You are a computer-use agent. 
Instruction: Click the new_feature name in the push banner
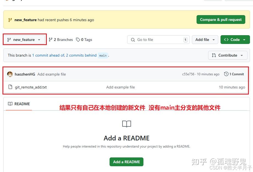point(26,20)
